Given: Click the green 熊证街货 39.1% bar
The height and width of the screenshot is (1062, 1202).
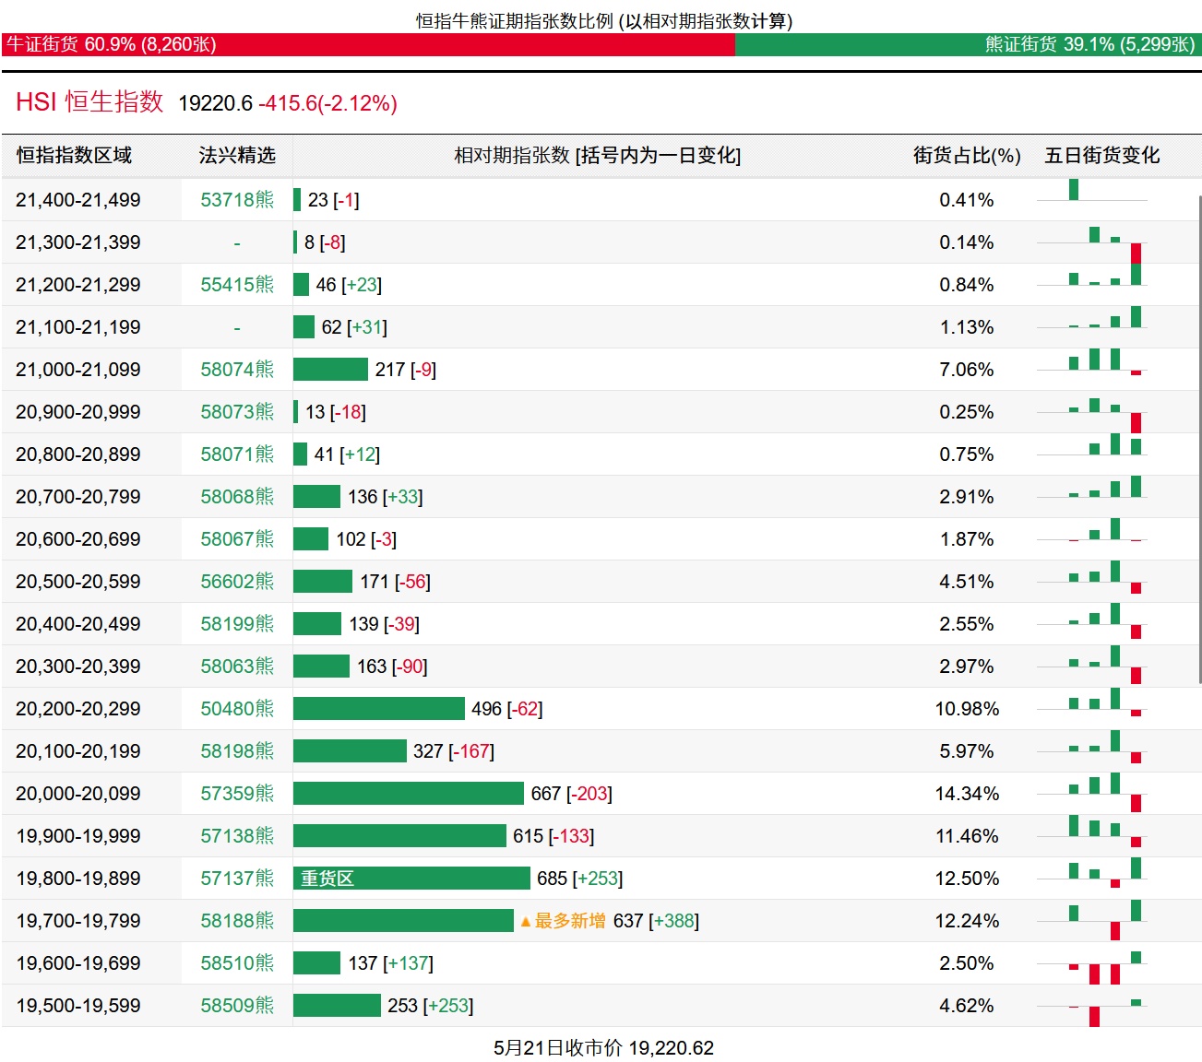Looking at the screenshot, I should pyautogui.click(x=968, y=44).
